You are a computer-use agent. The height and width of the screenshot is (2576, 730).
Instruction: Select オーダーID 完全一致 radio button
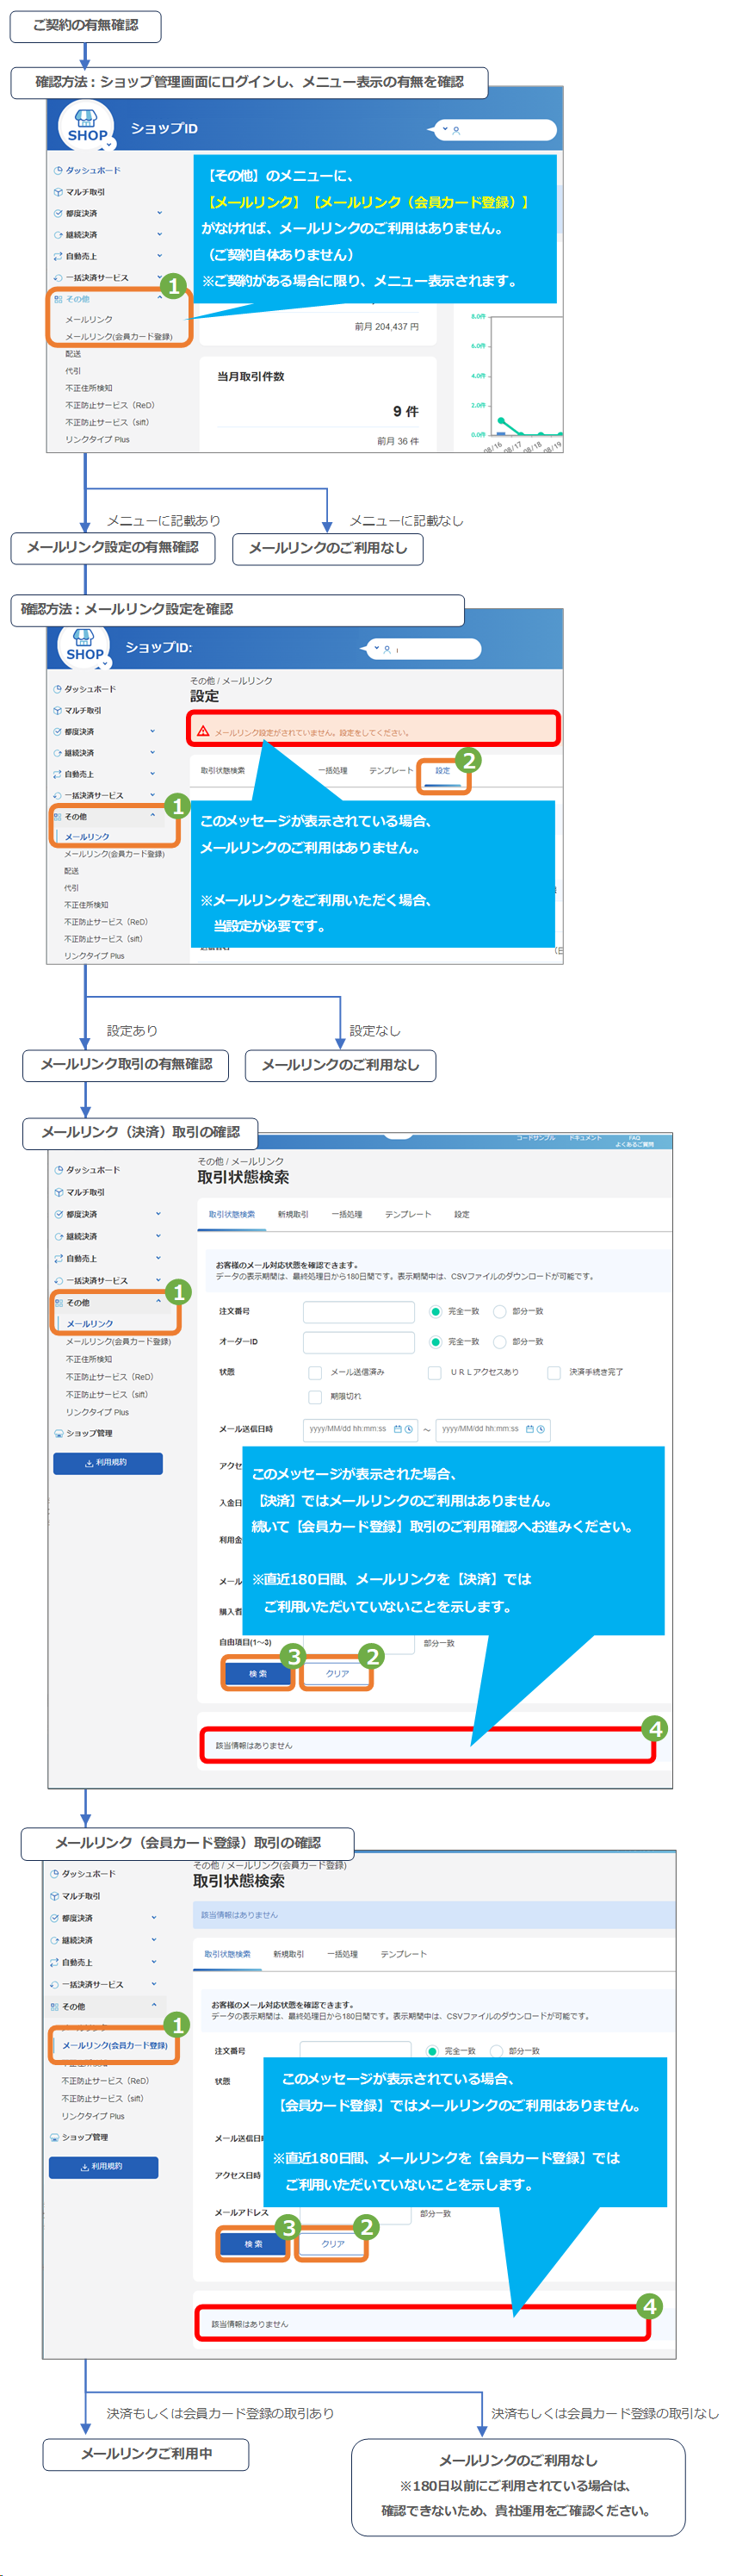pyautogui.click(x=436, y=1342)
